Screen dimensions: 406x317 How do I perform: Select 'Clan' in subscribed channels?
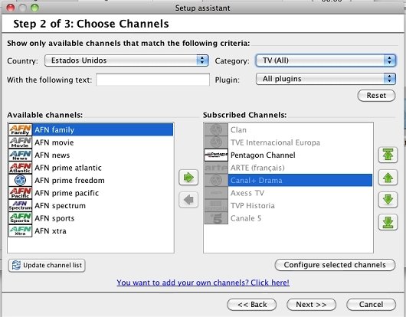click(x=288, y=129)
